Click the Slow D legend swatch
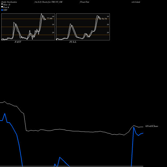 [2, 4]
